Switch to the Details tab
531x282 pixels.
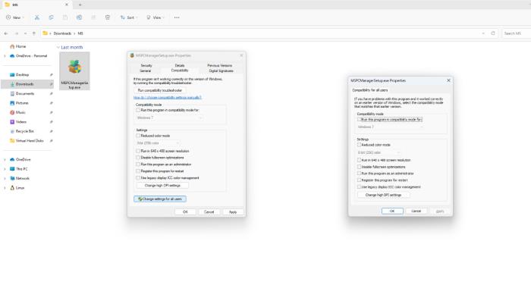(180, 65)
